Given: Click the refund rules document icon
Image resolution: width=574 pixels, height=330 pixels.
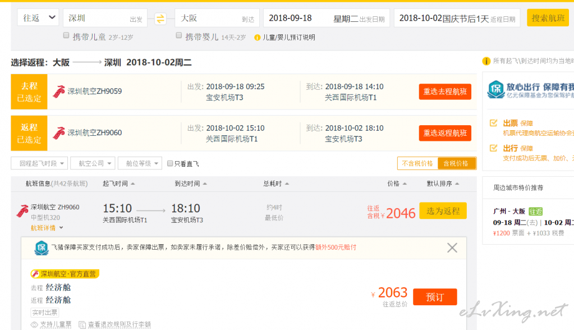Looking at the screenshot, I should coord(82,324).
